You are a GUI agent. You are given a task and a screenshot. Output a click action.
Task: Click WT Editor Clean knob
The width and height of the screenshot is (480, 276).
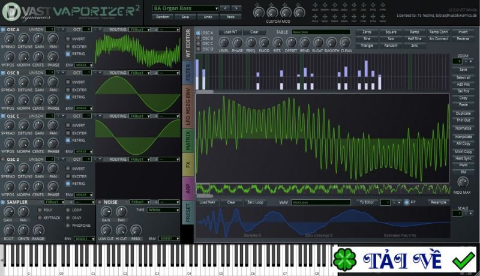(x=346, y=43)
